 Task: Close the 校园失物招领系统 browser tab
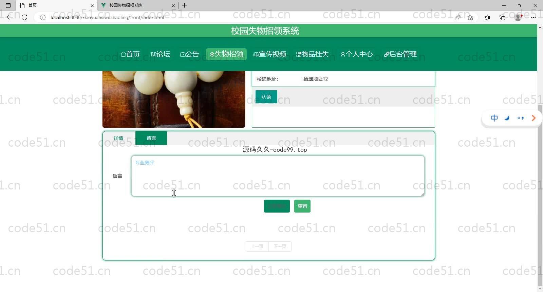click(x=173, y=5)
